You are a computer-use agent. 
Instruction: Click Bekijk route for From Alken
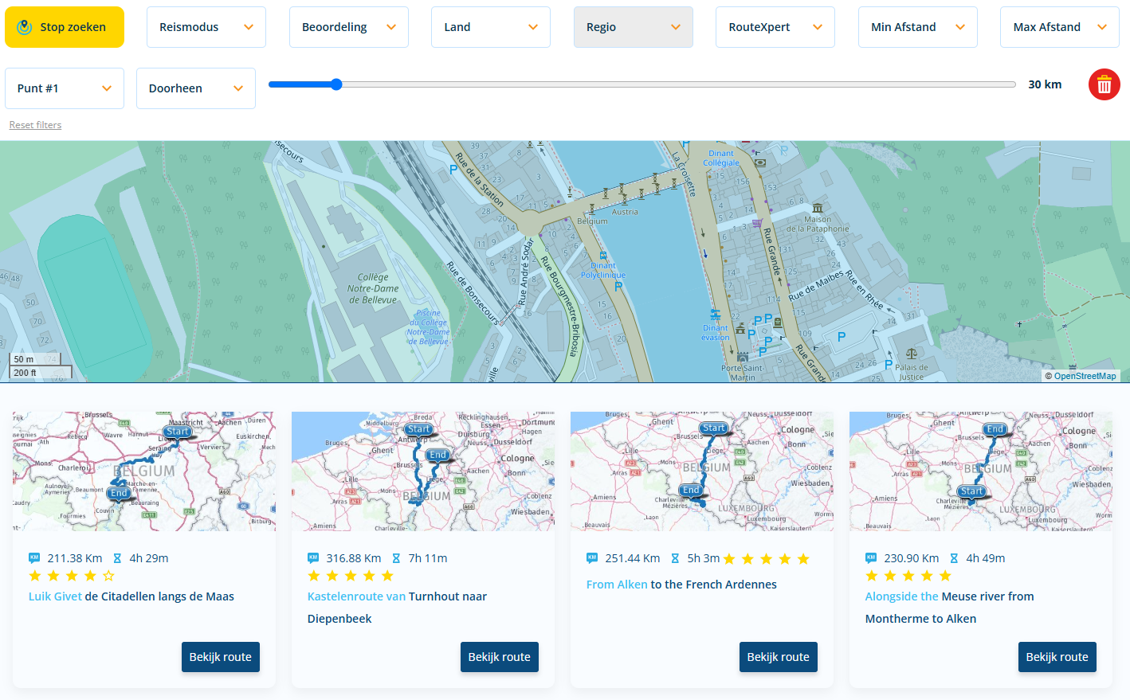tap(779, 657)
